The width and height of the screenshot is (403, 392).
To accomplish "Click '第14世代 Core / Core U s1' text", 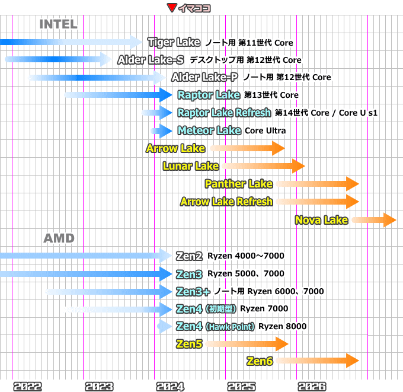I will click(x=326, y=113).
